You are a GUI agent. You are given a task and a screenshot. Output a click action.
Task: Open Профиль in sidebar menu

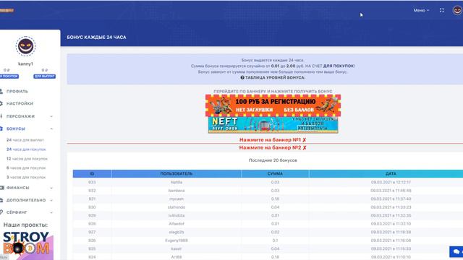(17, 92)
